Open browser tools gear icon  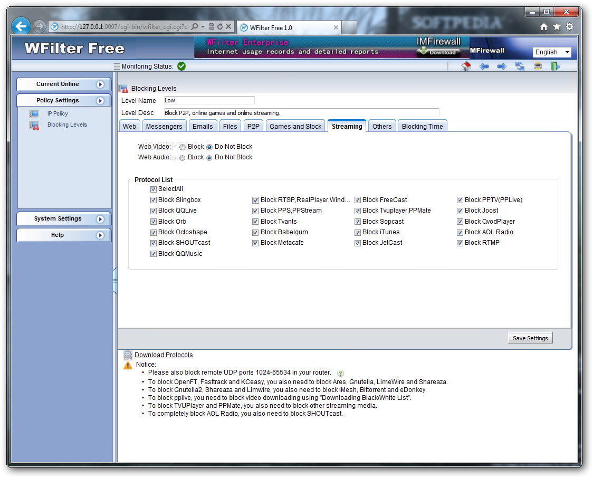click(x=570, y=27)
